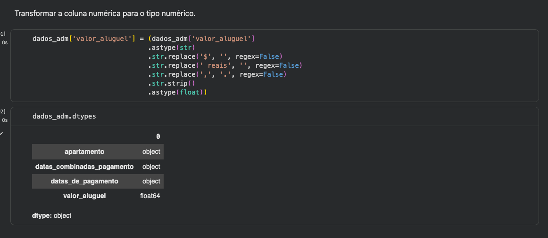The width and height of the screenshot is (548, 238).
Task: Click the green checkmark execution status icon
Action: point(1,133)
